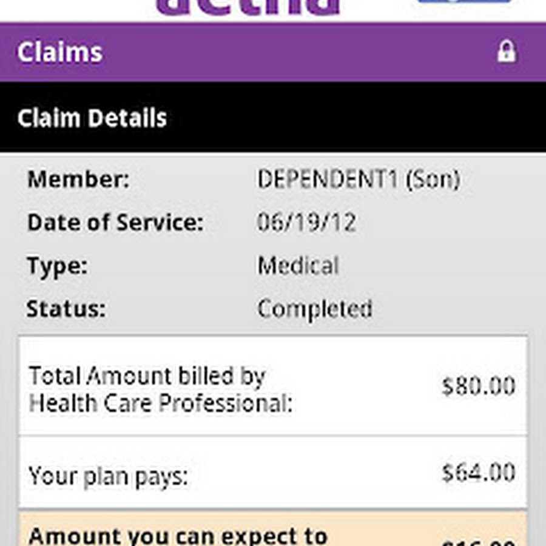Click the $64.00 plan payment amount

(479, 473)
